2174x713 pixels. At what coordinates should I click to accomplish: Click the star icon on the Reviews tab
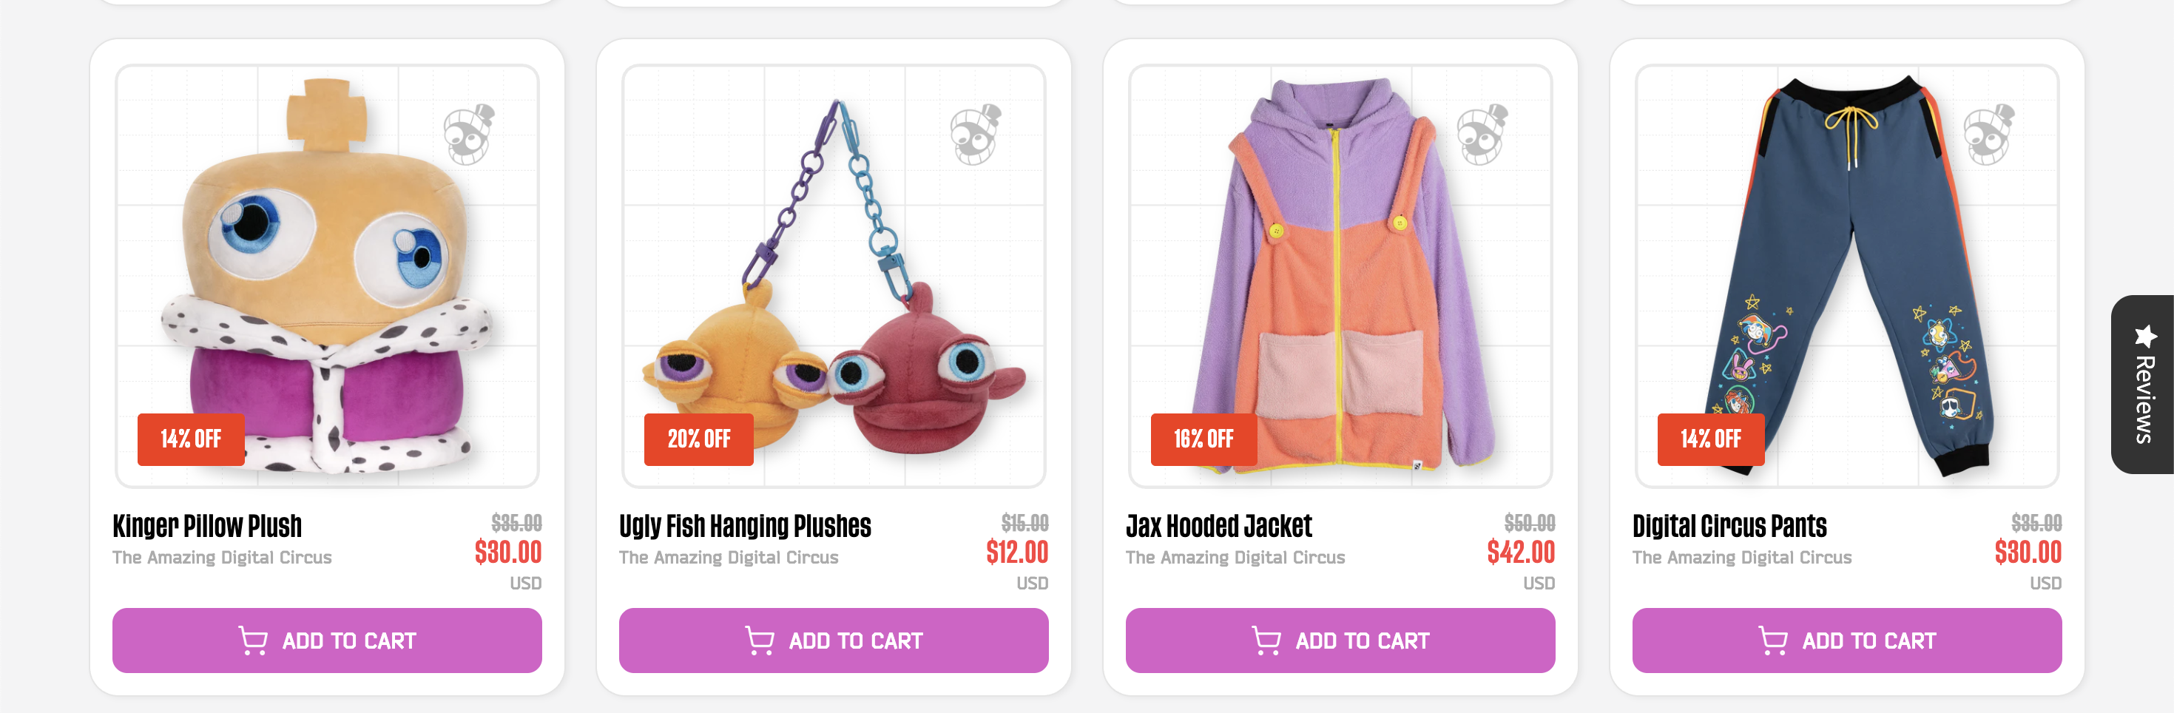coord(2145,336)
